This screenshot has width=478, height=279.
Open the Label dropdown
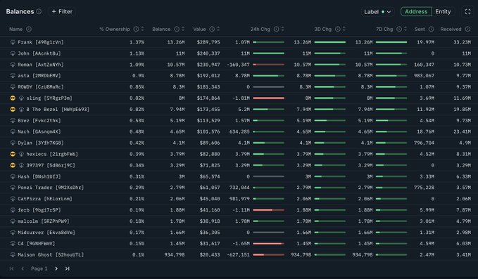pyautogui.click(x=377, y=12)
